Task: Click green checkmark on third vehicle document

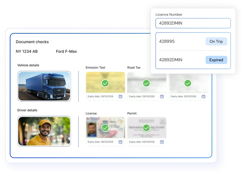Action: (188, 83)
